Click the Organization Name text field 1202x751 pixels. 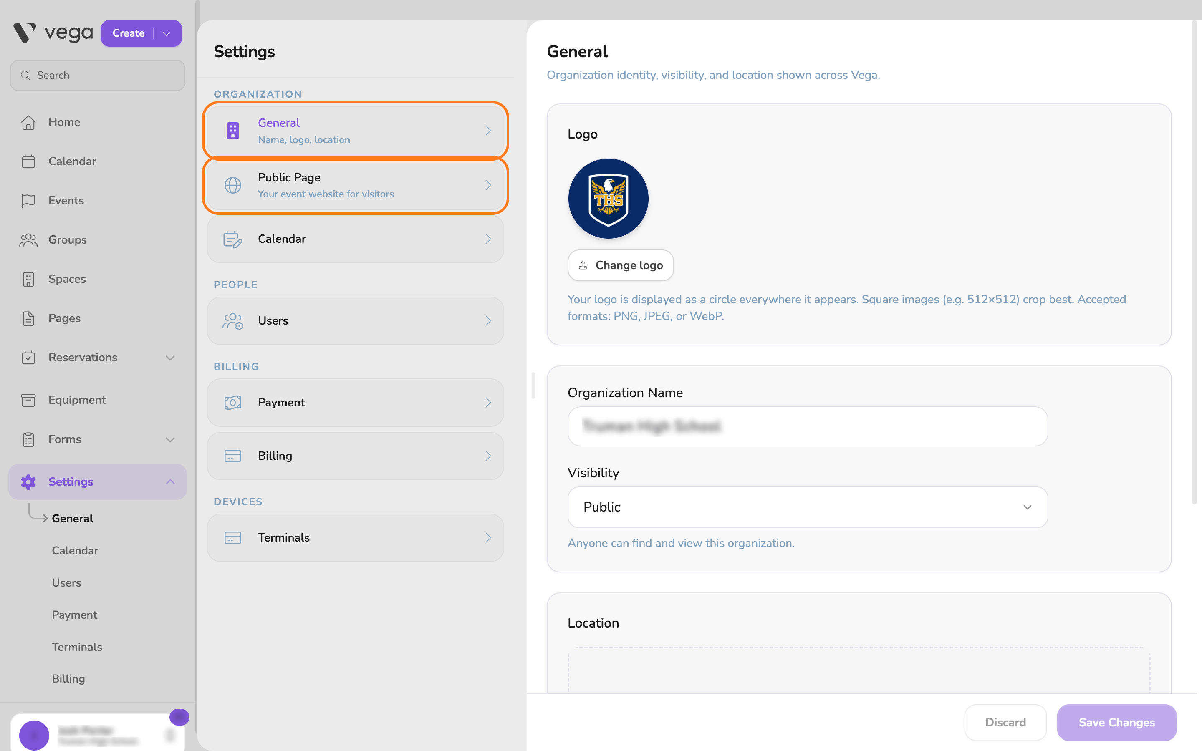coord(808,426)
